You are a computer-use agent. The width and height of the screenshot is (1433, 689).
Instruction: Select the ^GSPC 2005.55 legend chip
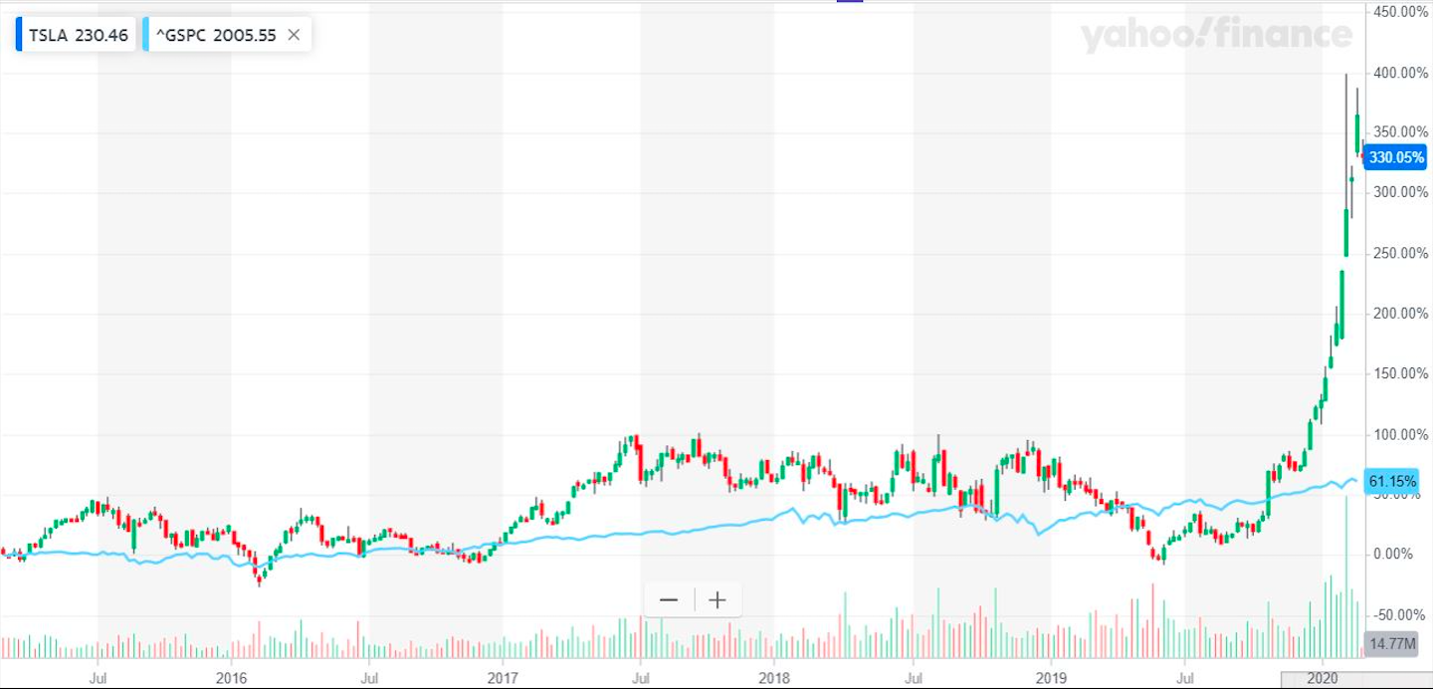point(227,35)
